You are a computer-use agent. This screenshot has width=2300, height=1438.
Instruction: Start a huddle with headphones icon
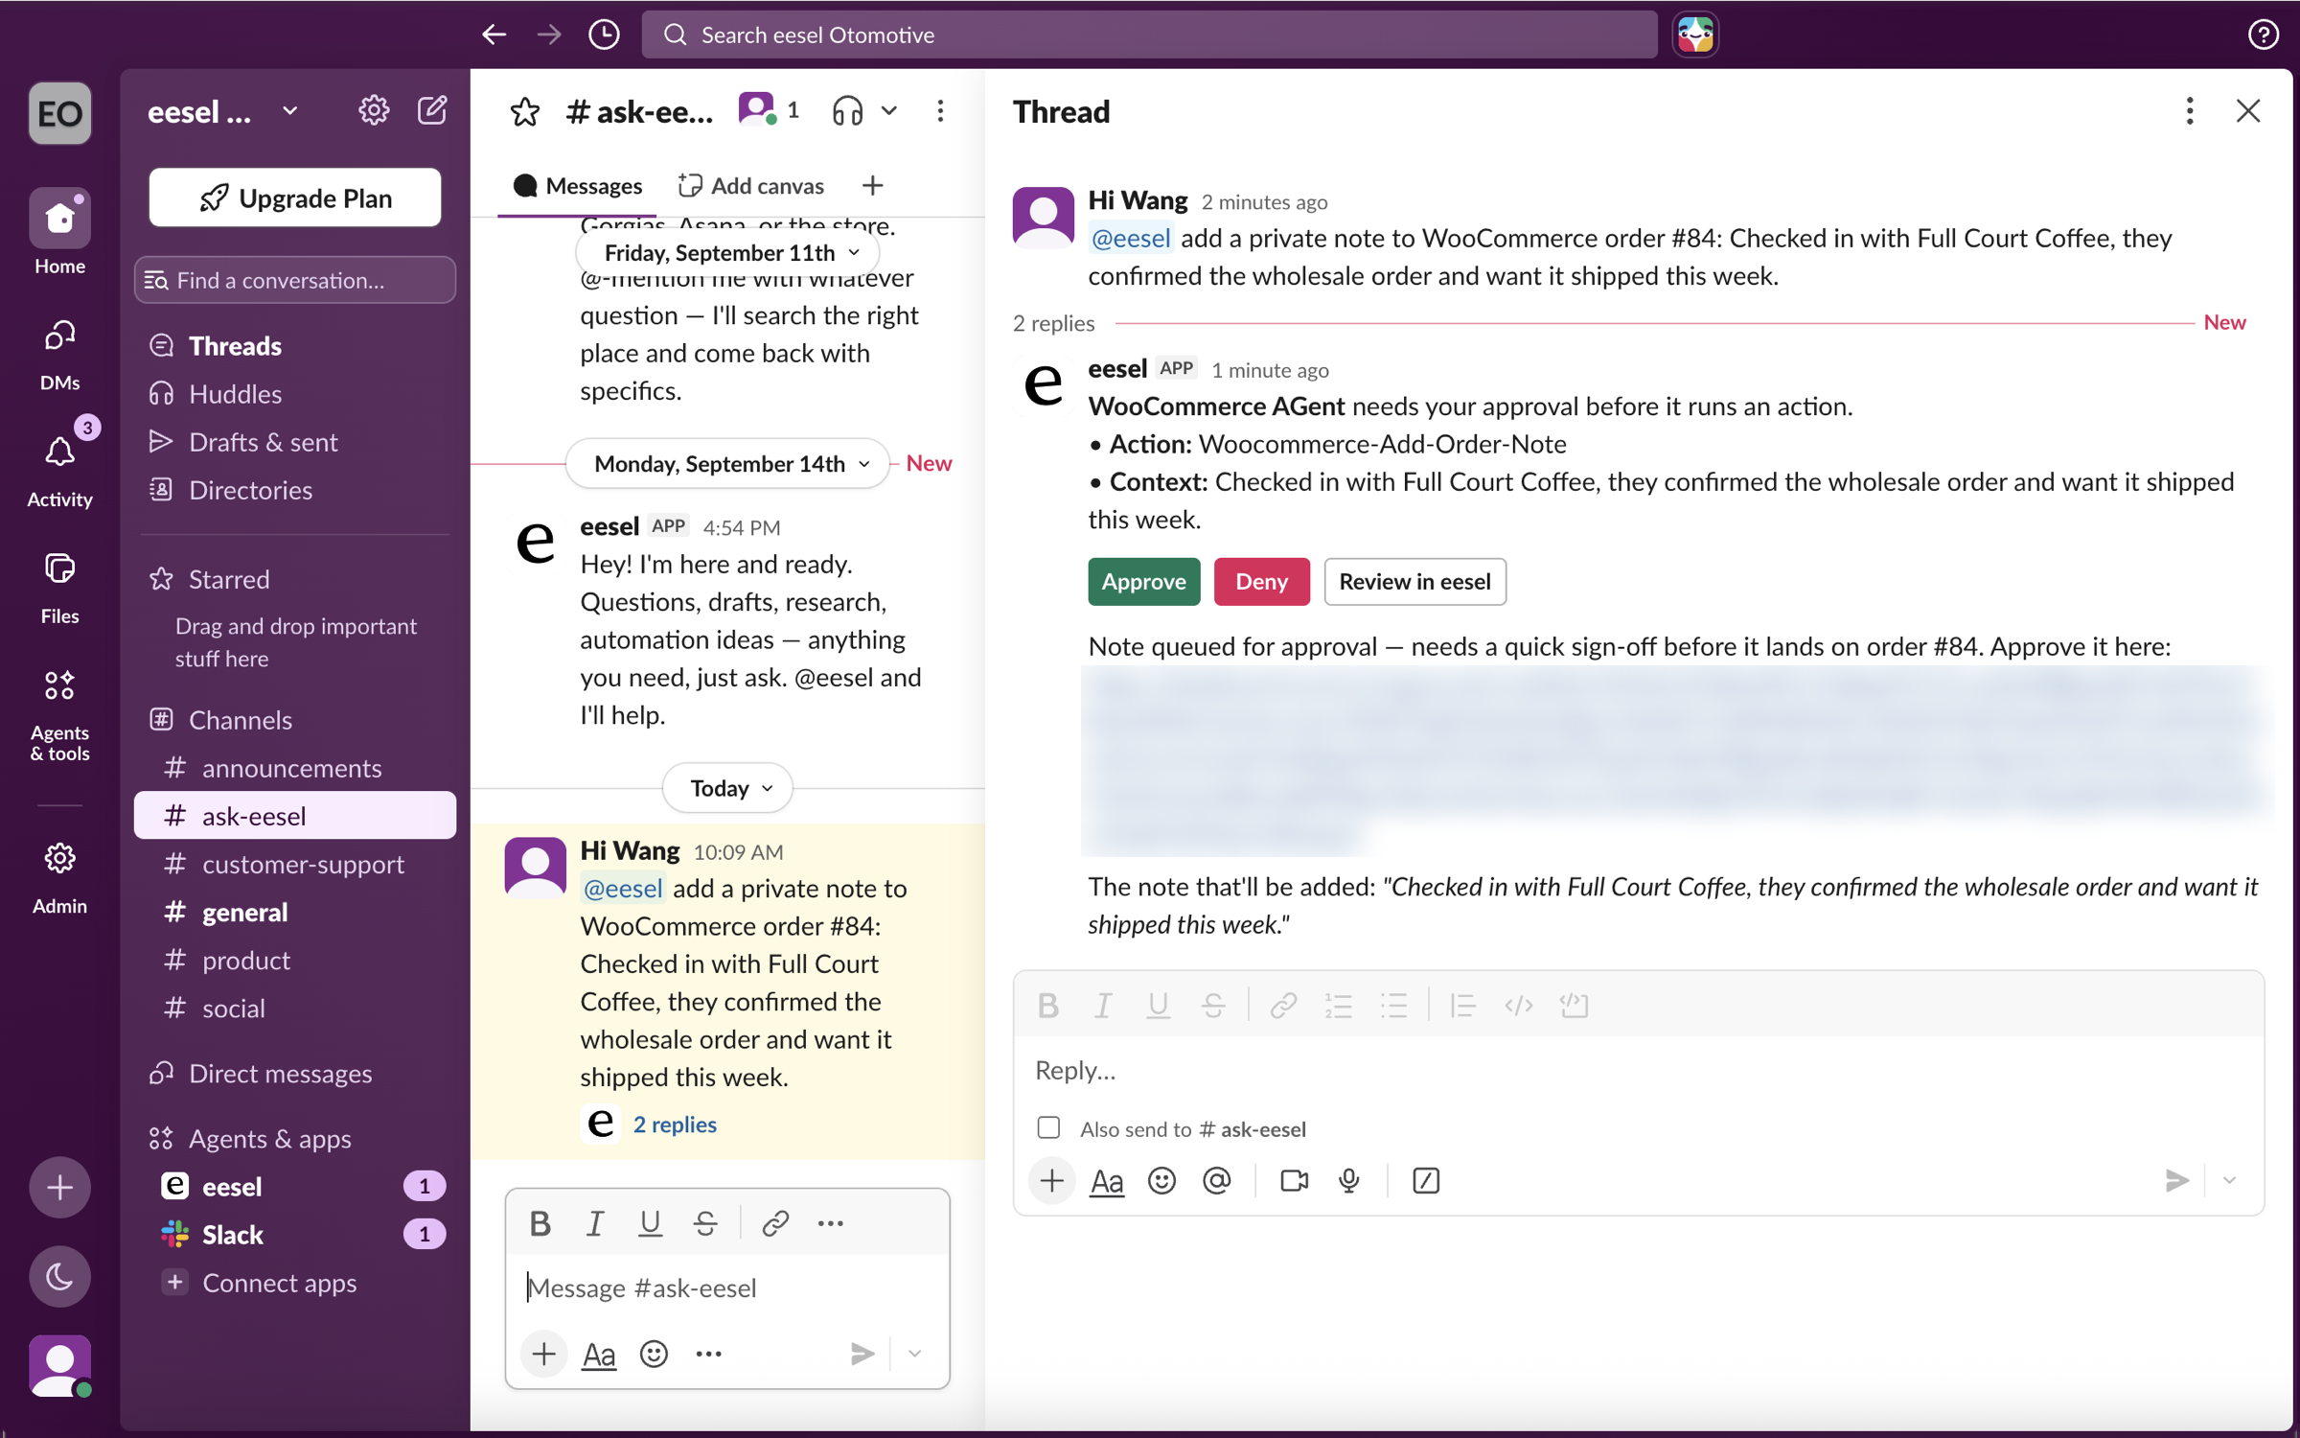tap(847, 111)
